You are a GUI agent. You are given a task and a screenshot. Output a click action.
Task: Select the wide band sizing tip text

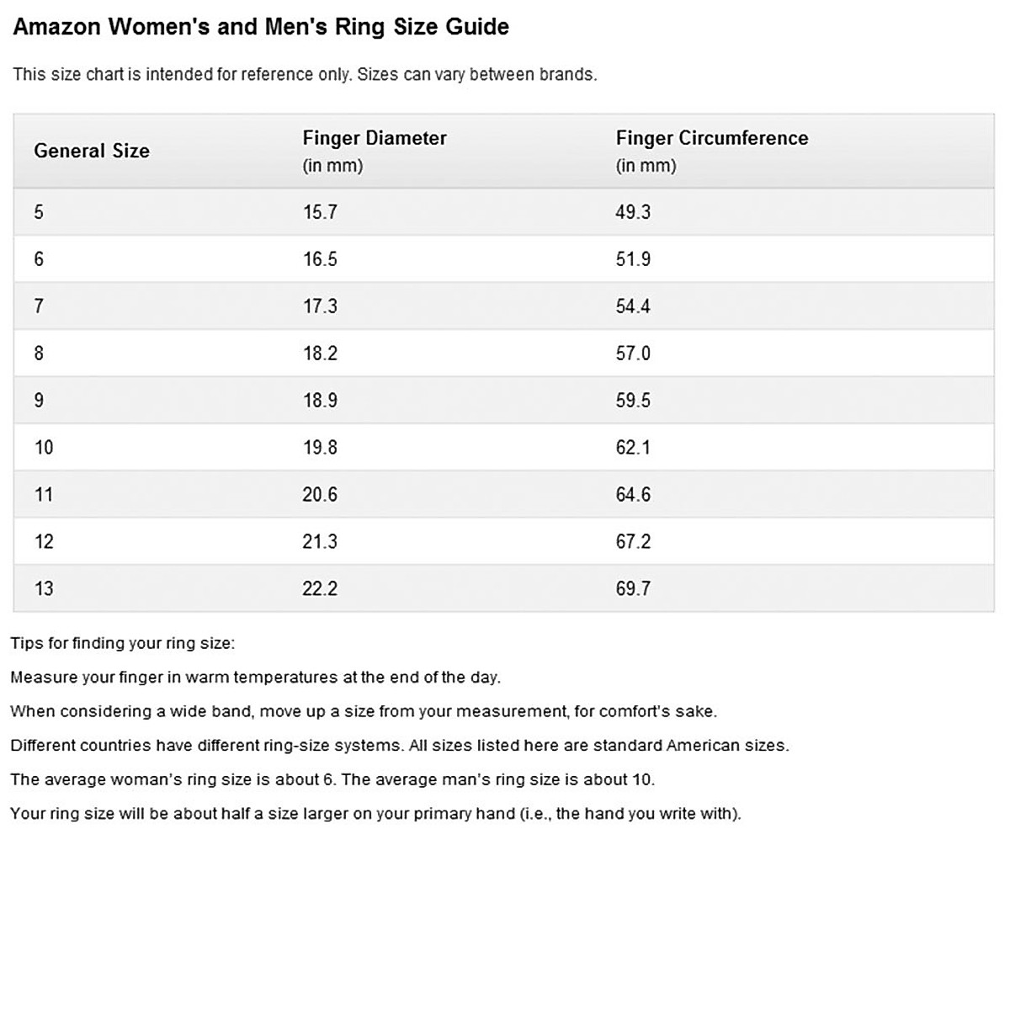pos(364,712)
